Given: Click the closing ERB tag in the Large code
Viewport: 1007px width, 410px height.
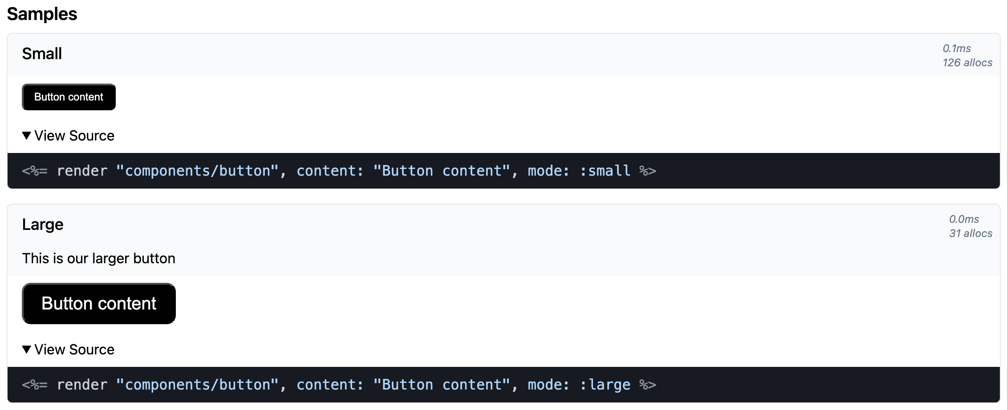Looking at the screenshot, I should (x=648, y=385).
